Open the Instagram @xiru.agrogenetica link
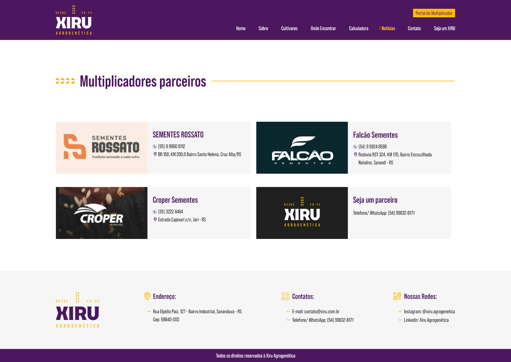Screen dimensions: 511x362 [429, 312]
